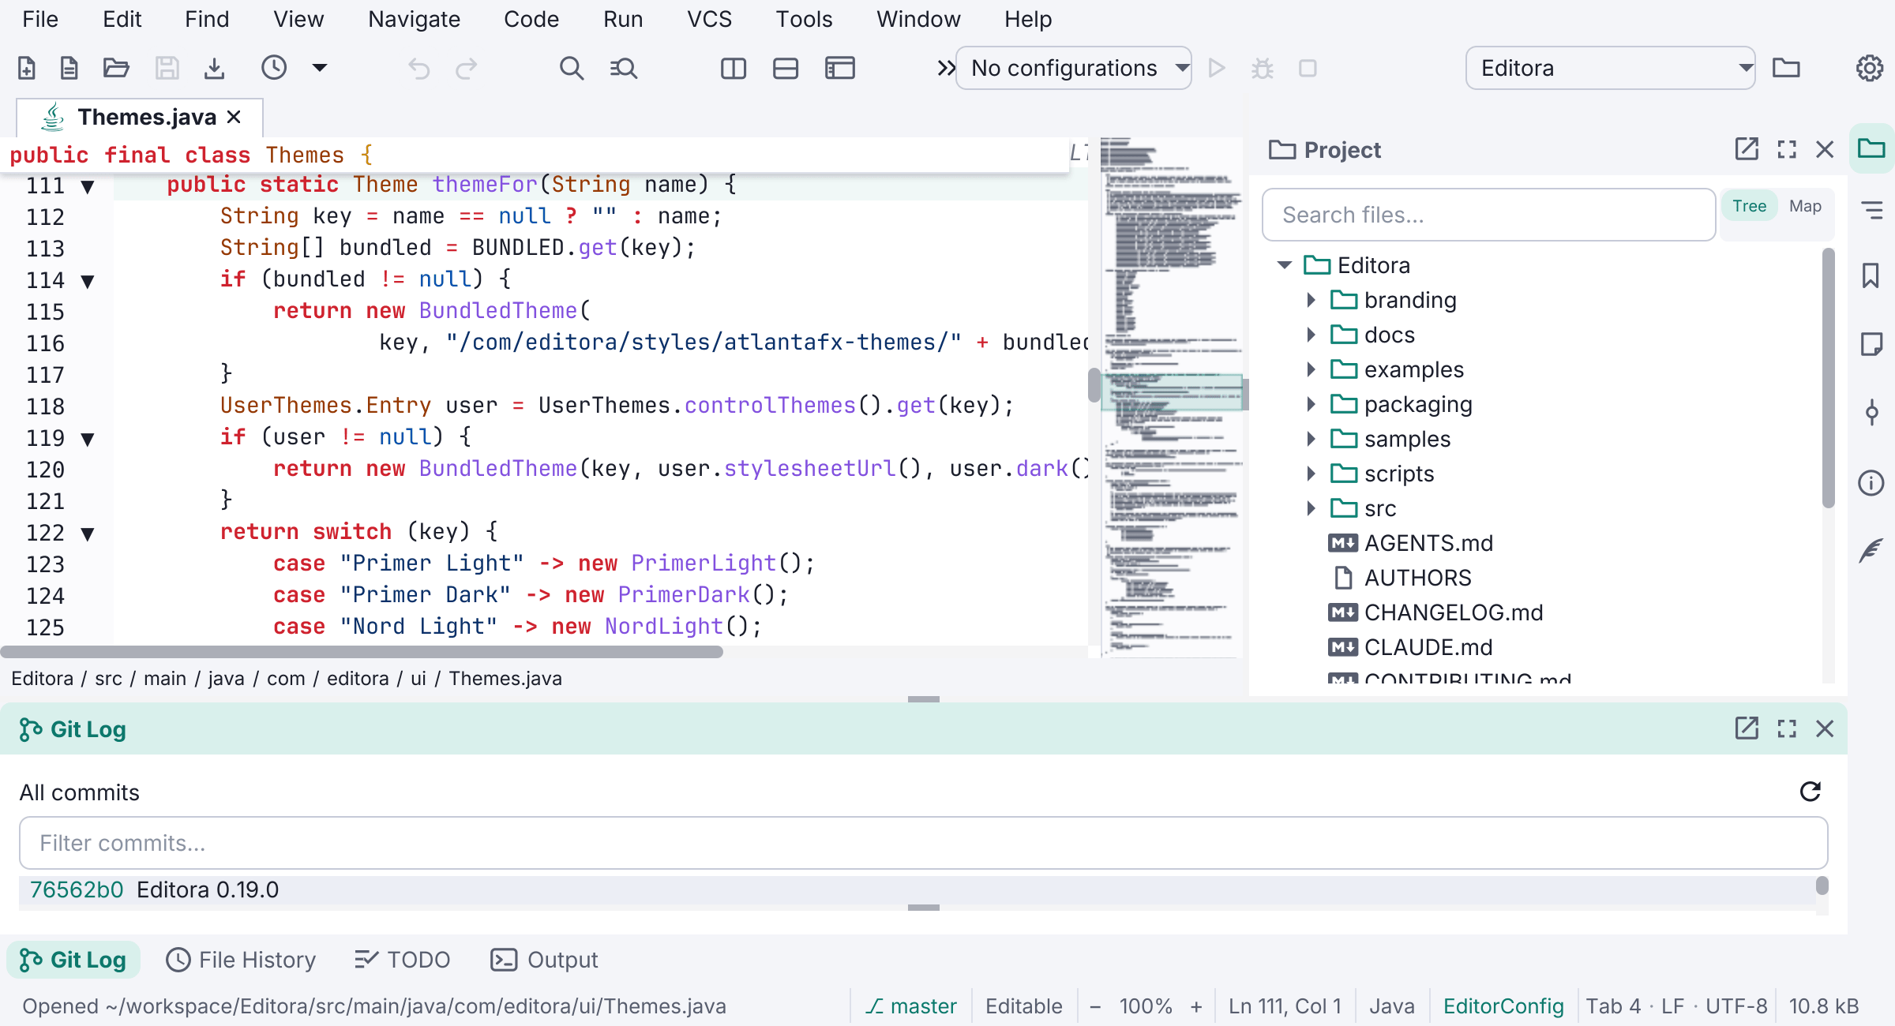Open the recent files dropdown arrow
This screenshot has width=1895, height=1026.
click(x=320, y=68)
